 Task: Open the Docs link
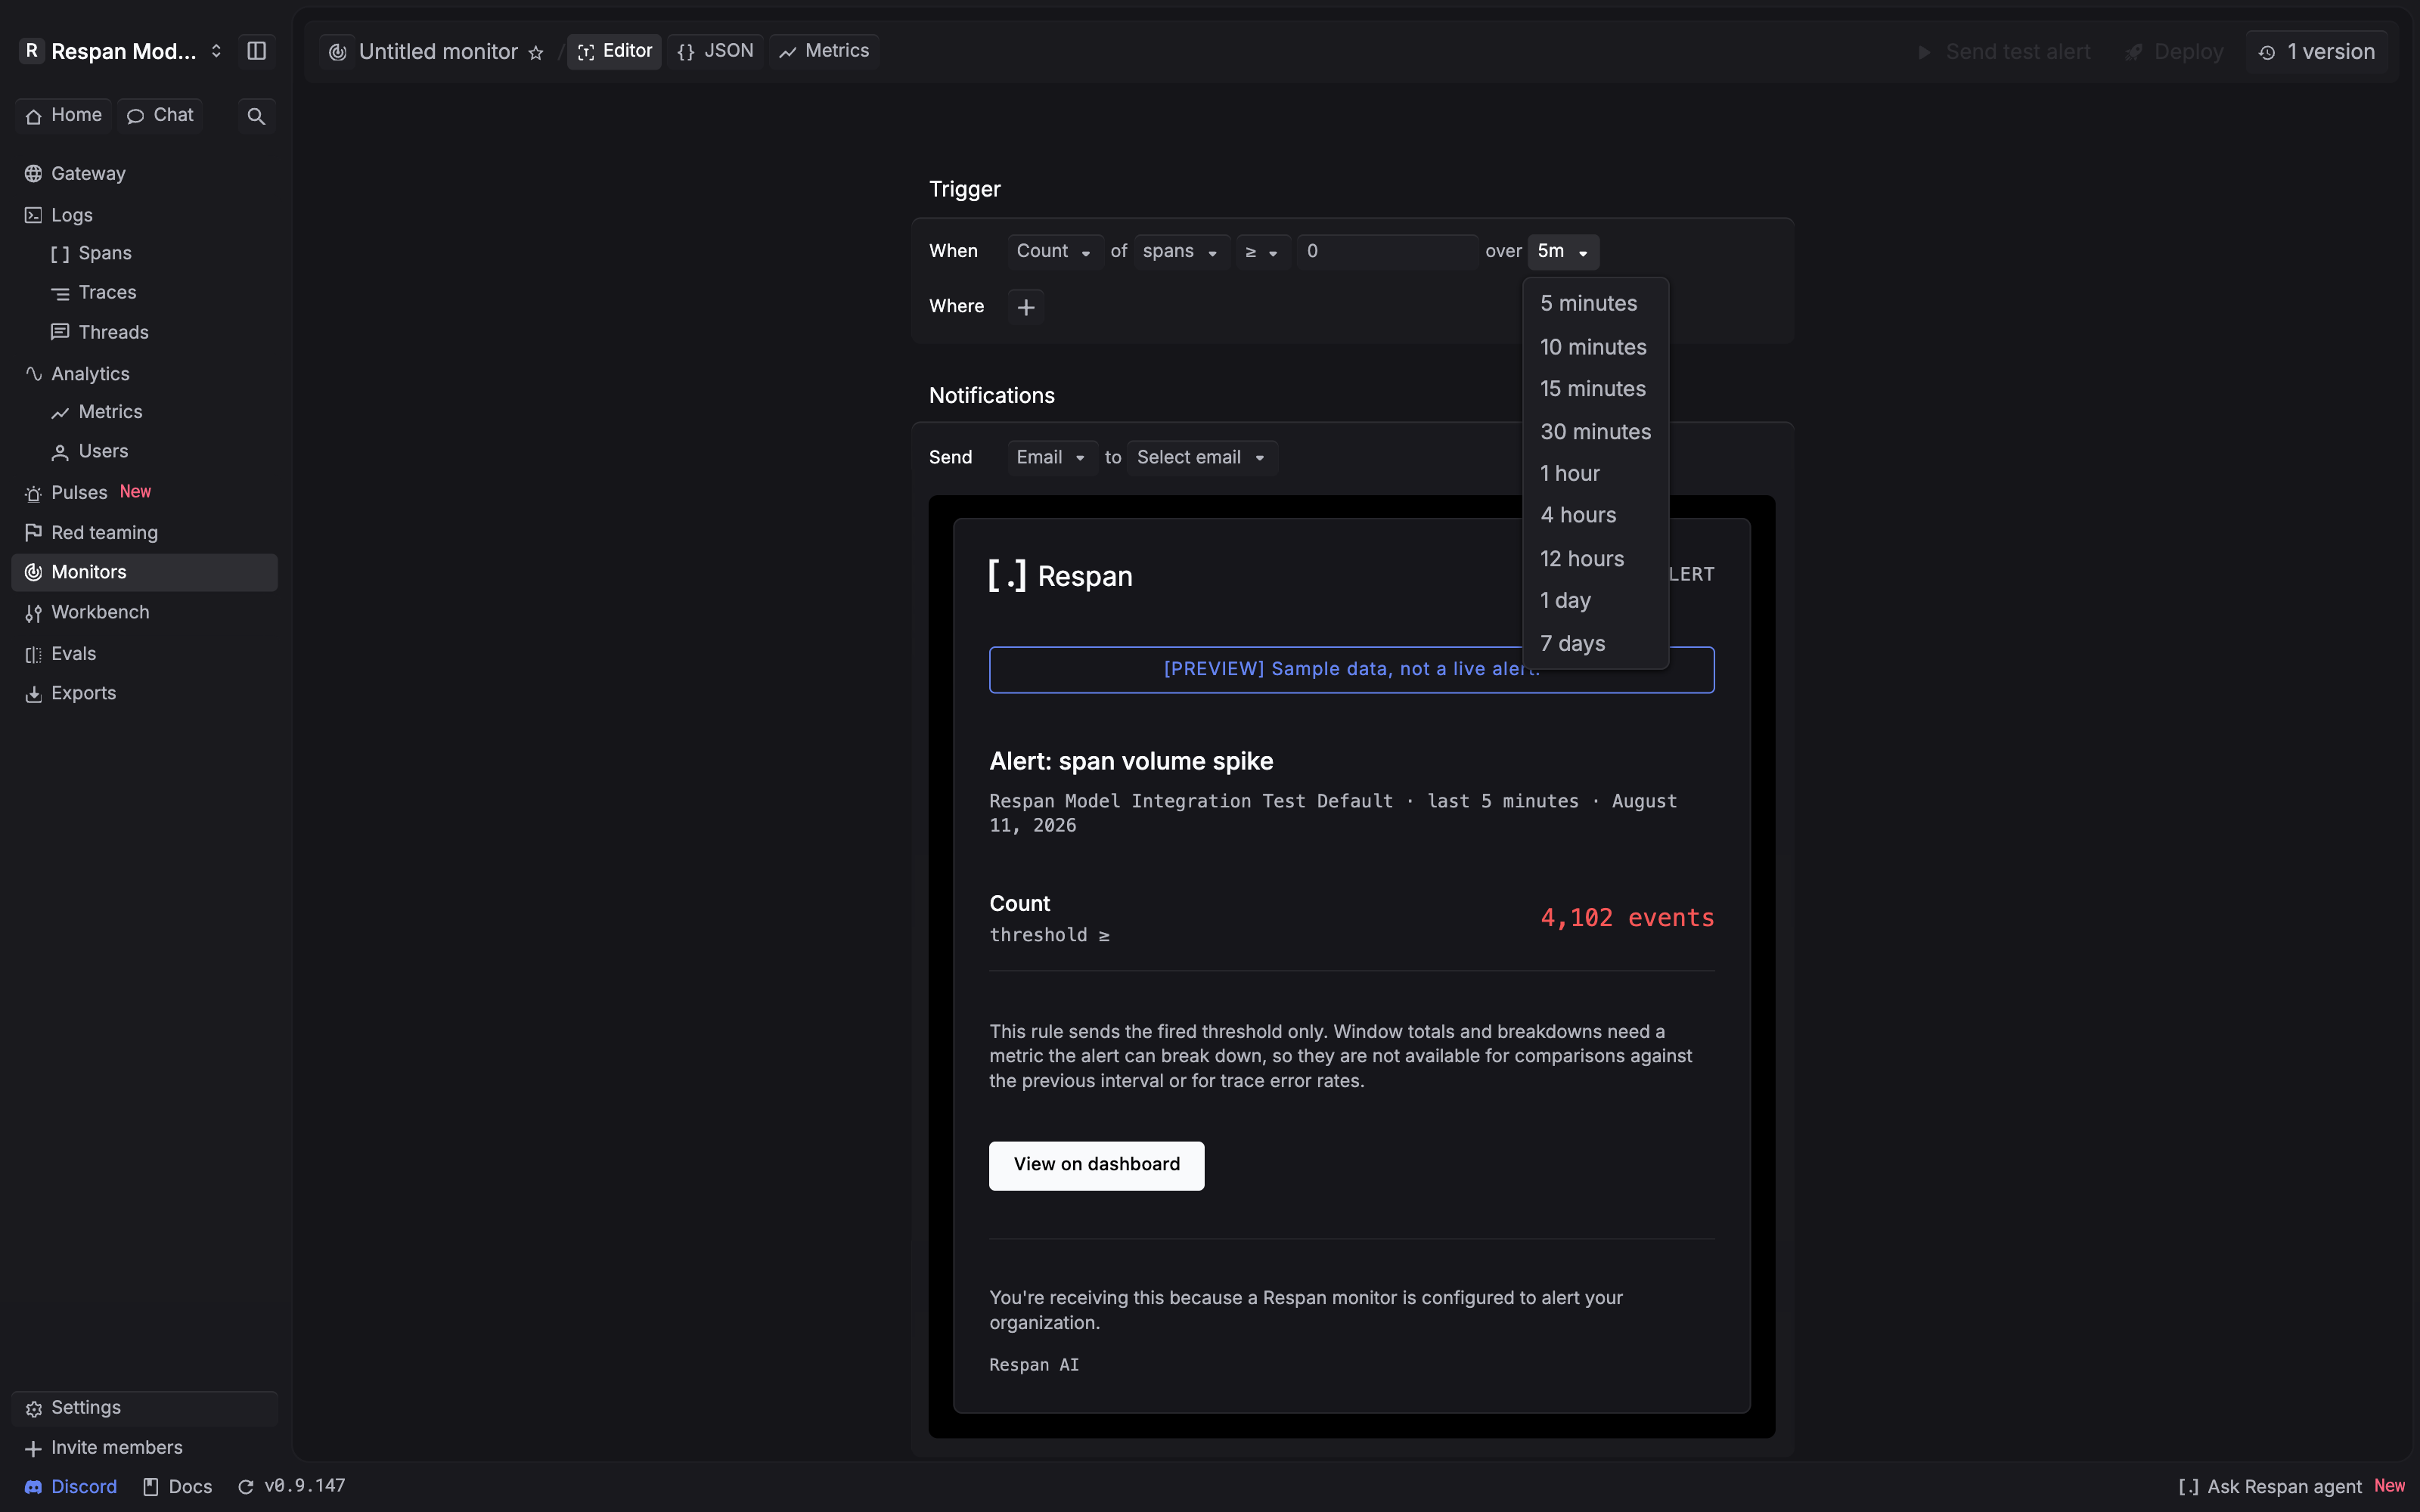(178, 1487)
